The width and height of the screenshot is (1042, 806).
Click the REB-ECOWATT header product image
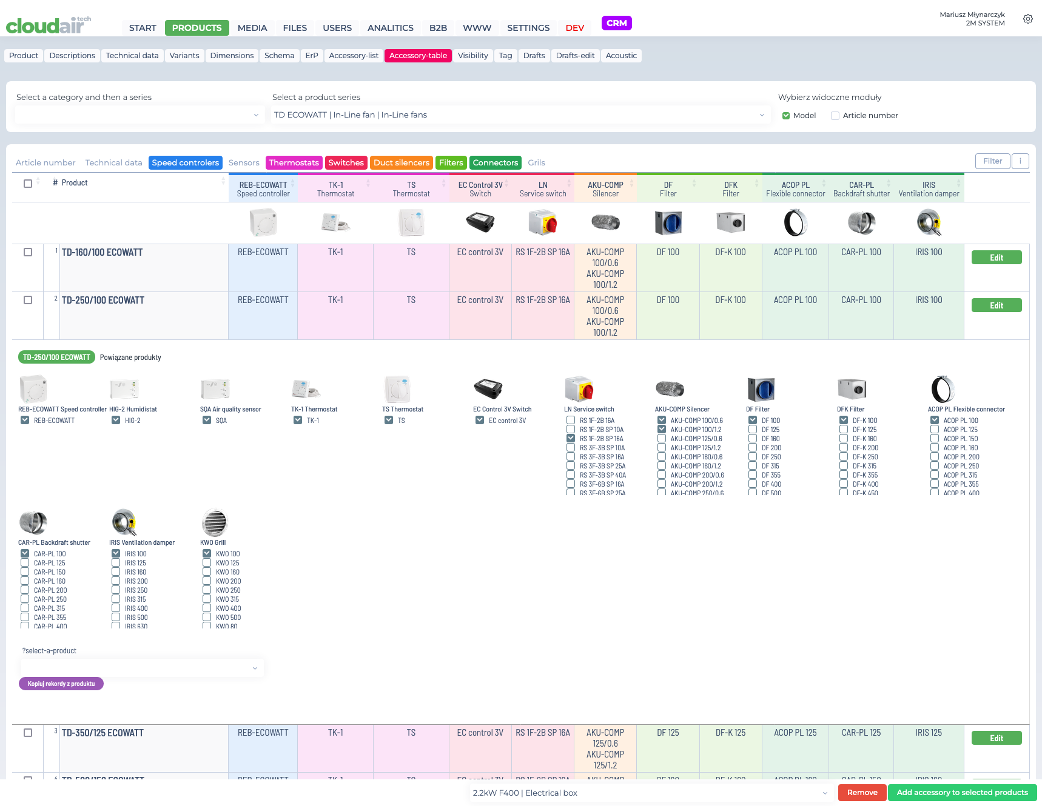tap(263, 223)
